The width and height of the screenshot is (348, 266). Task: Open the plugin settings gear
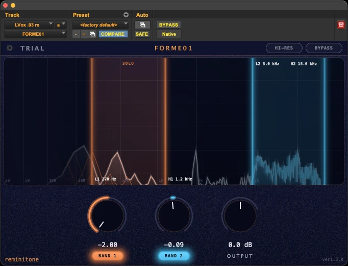pos(10,48)
